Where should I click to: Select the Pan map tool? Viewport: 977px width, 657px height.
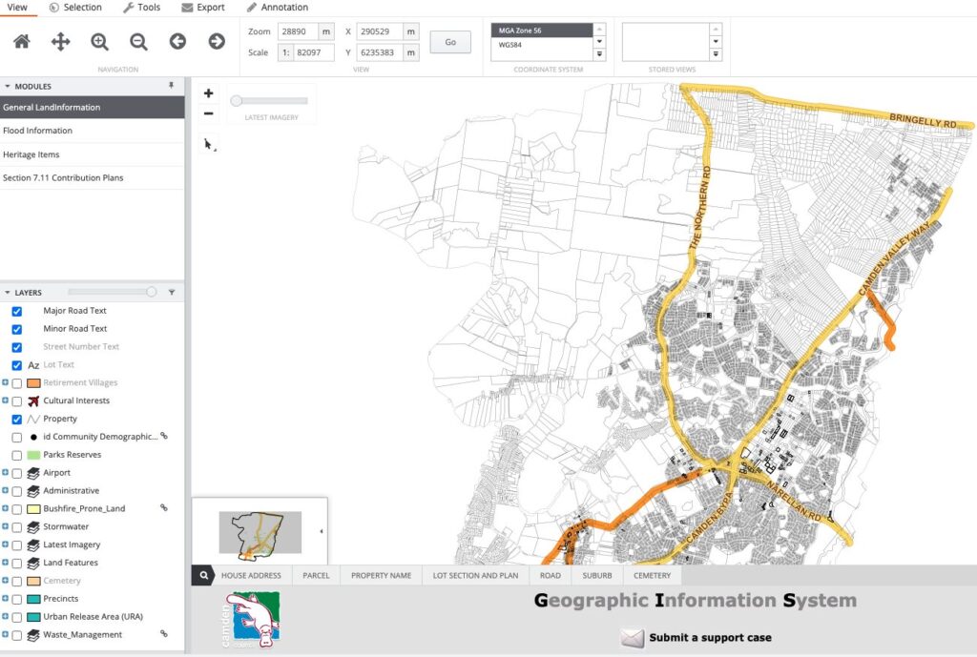61,41
